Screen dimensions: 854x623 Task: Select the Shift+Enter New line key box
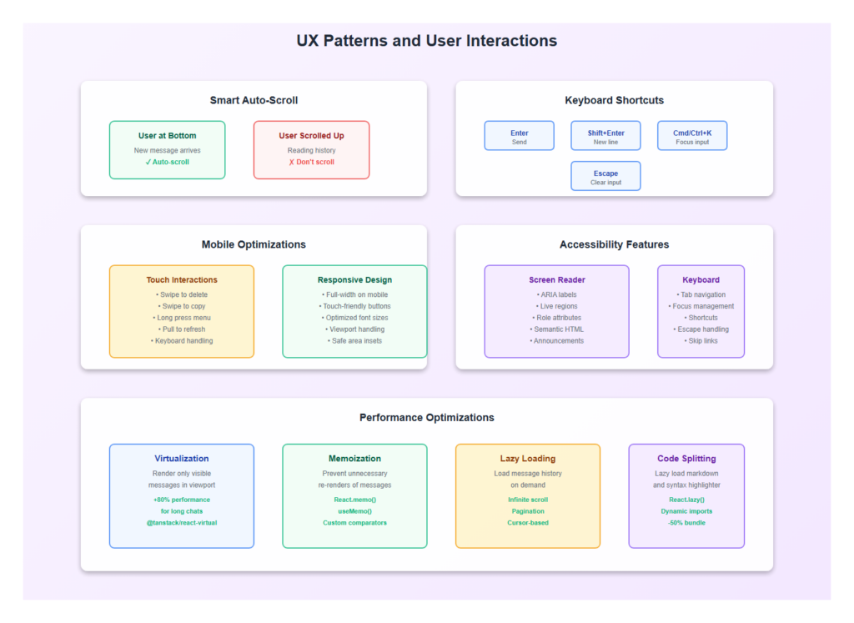tap(605, 136)
